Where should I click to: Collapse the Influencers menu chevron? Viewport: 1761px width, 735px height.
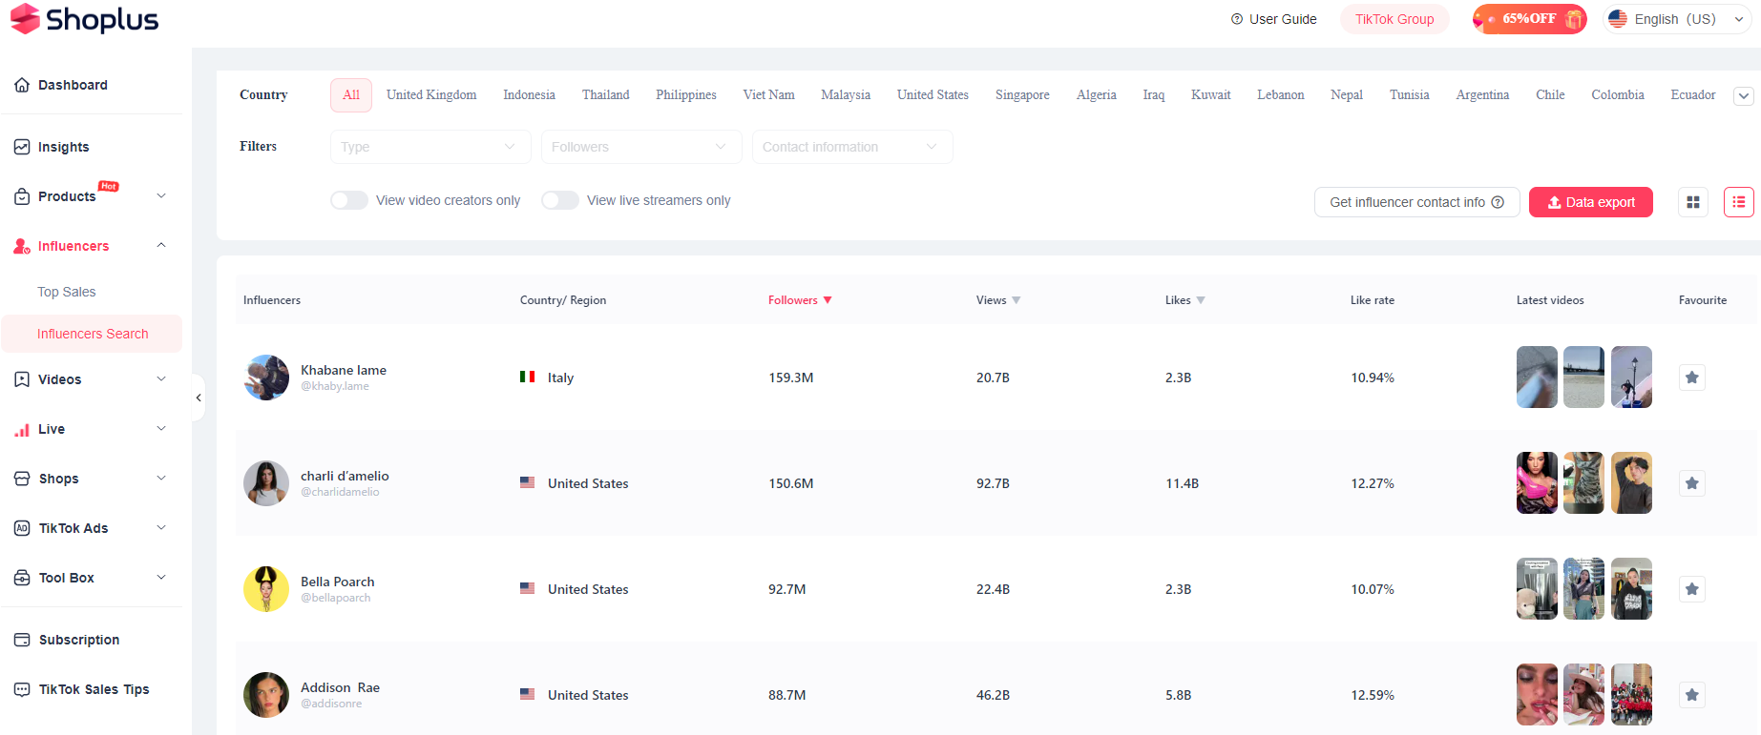161,245
